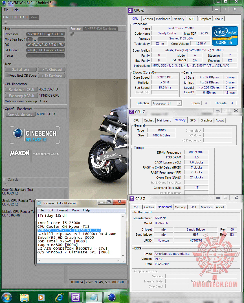The width and height of the screenshot is (244, 303).
Task: Open Notepad Edit menu
Action: [50, 210]
